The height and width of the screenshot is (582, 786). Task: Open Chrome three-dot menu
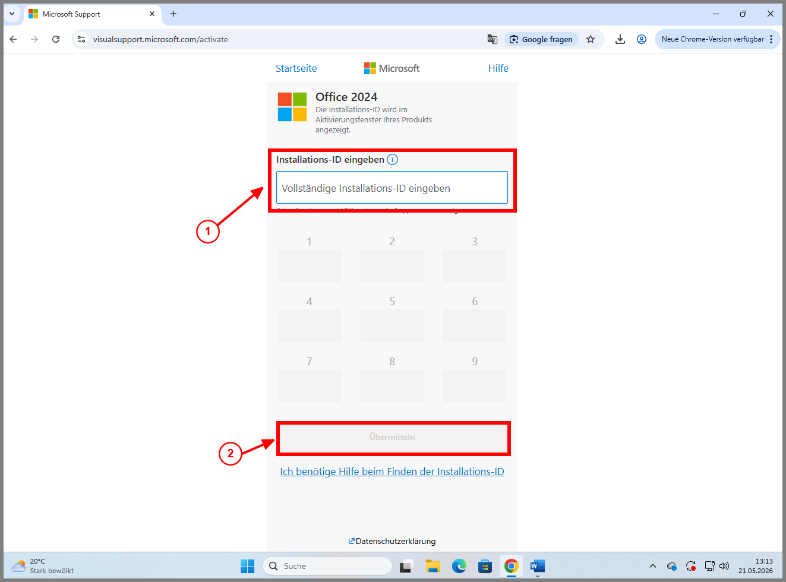[x=771, y=39]
